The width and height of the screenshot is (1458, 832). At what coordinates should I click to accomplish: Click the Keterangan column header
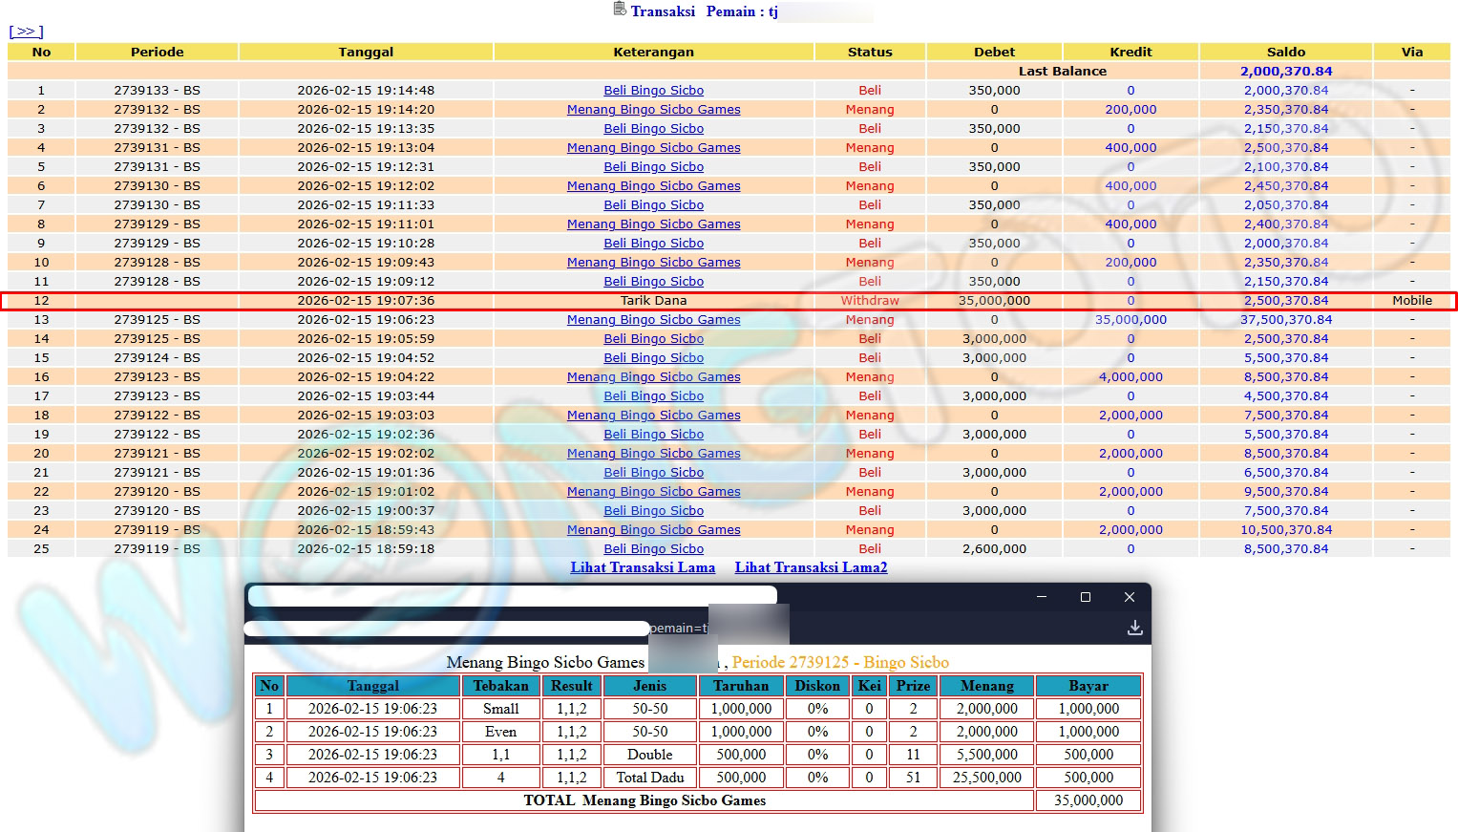pos(653,53)
